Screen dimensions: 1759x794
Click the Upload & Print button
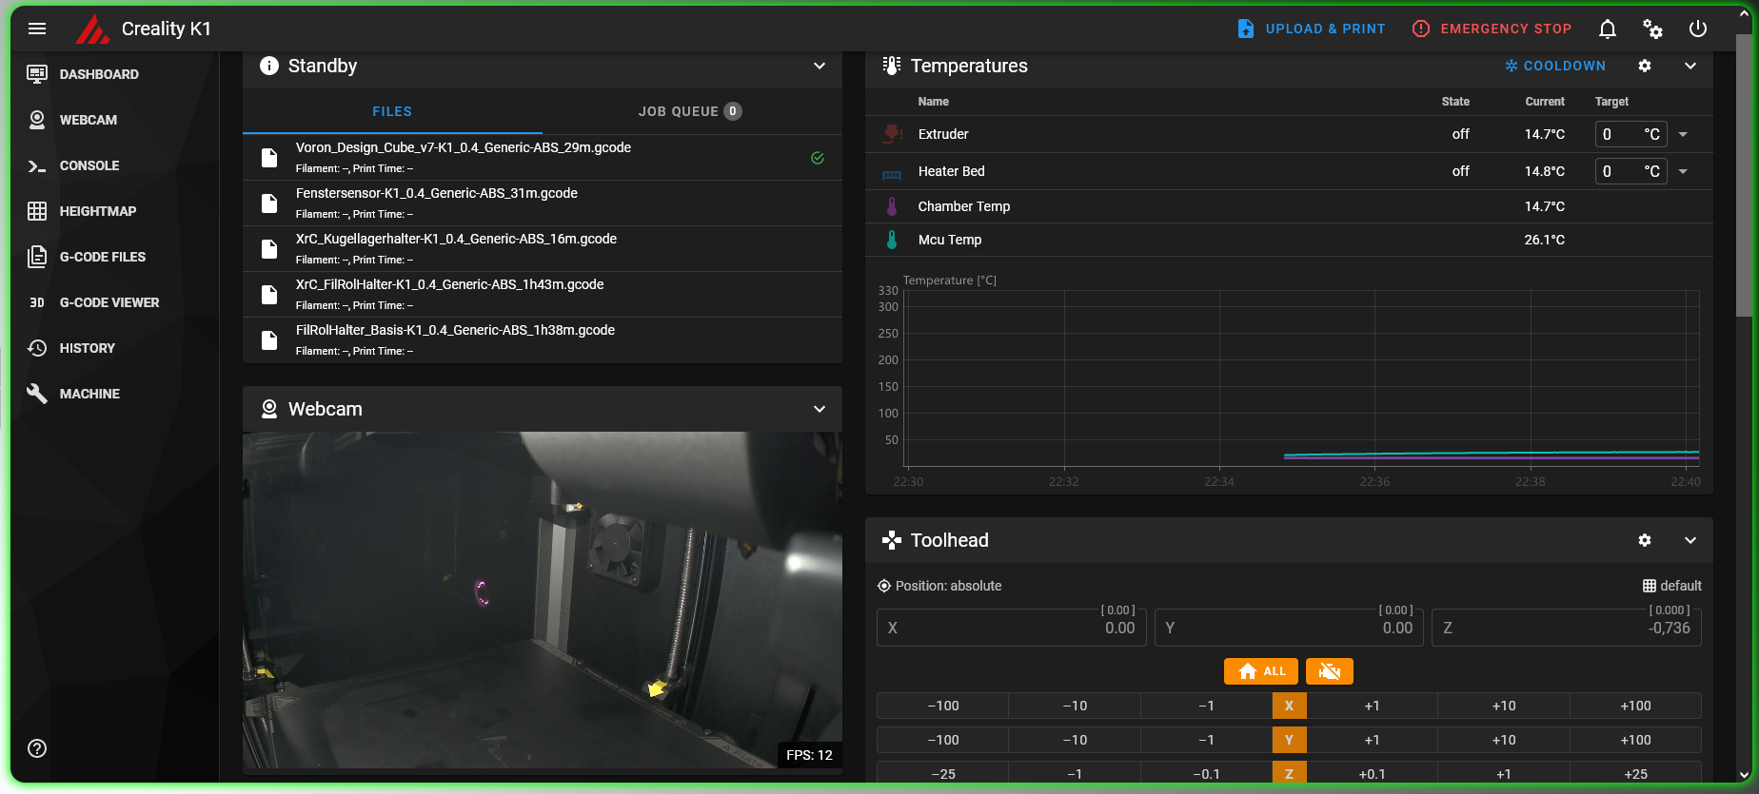(1312, 29)
